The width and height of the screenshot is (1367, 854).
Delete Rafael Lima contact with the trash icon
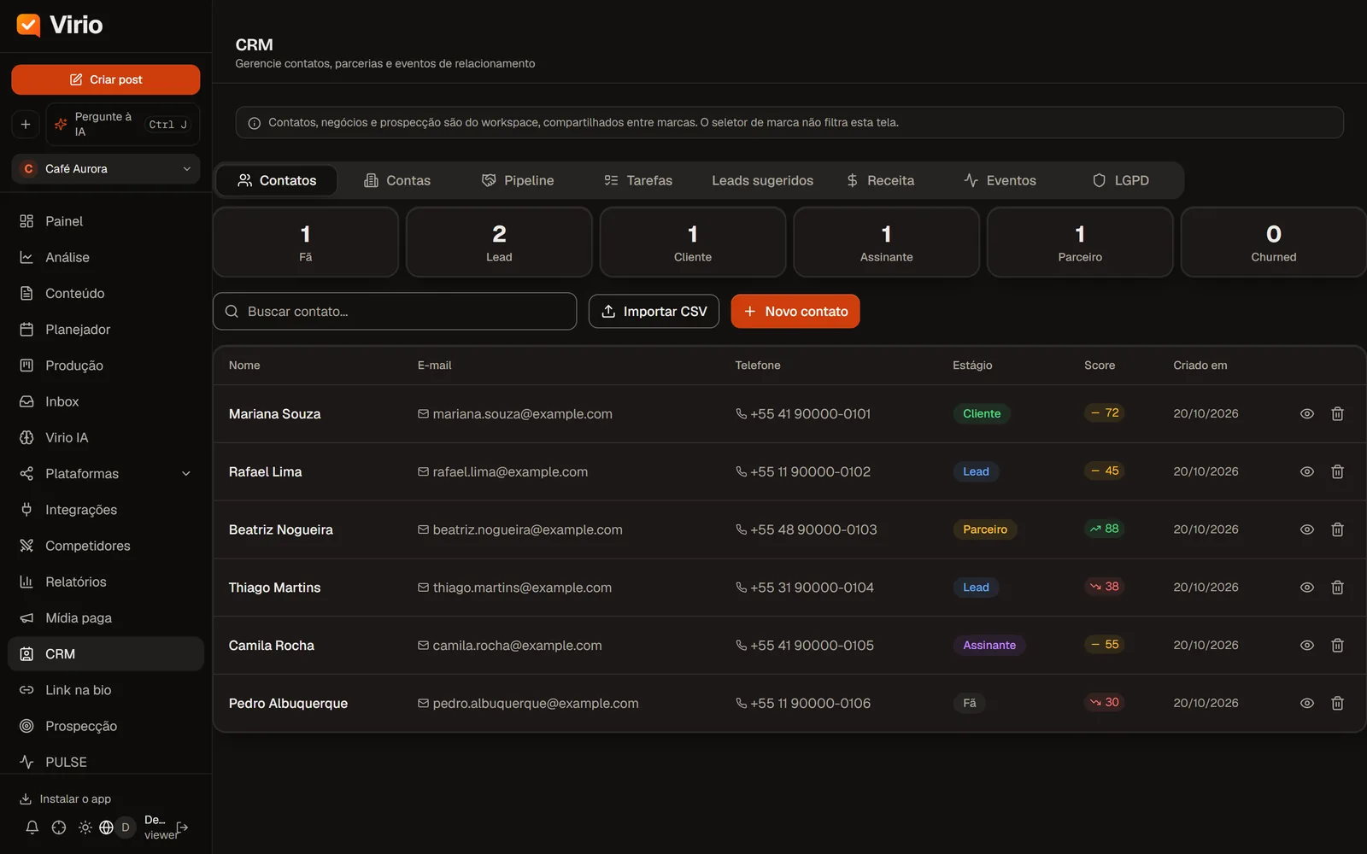[1338, 471]
